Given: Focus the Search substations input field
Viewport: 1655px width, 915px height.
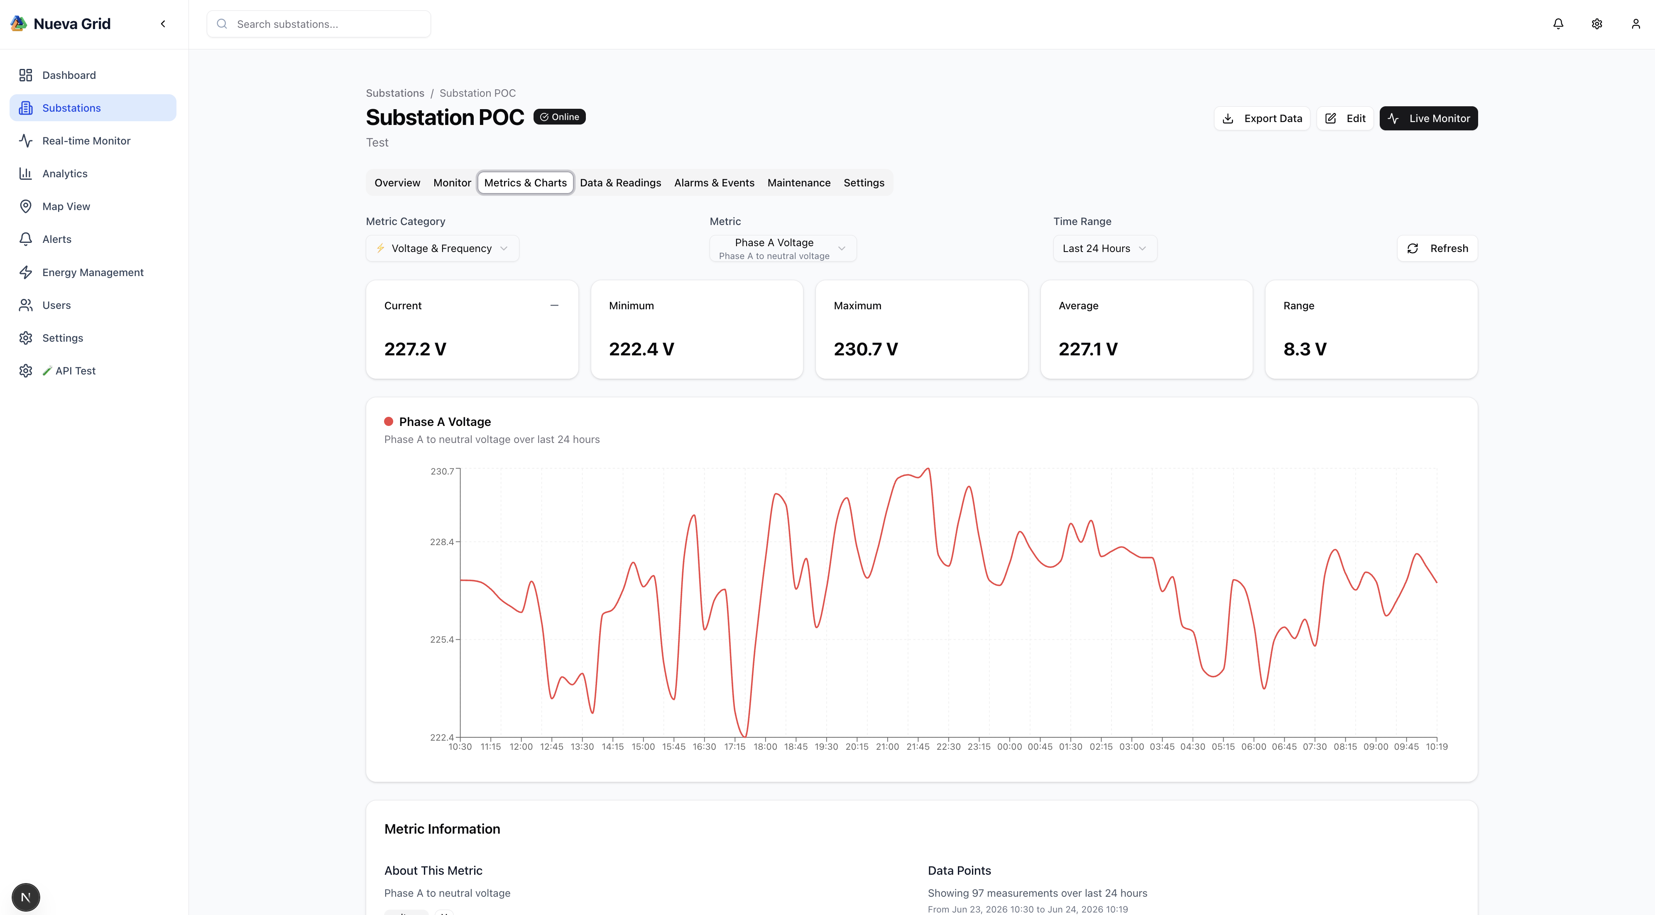Looking at the screenshot, I should tap(318, 24).
